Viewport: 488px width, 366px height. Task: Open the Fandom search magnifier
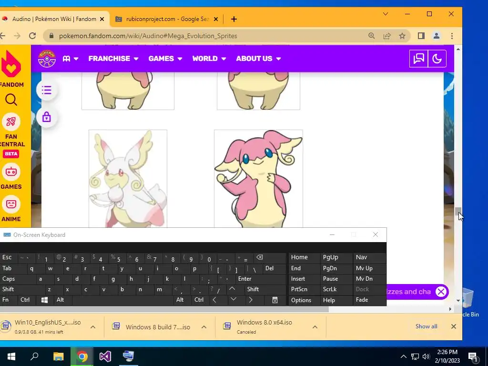11,100
